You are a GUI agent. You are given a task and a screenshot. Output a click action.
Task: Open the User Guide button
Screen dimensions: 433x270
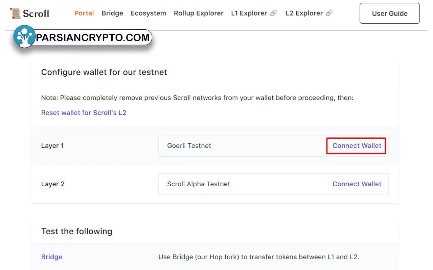click(390, 13)
